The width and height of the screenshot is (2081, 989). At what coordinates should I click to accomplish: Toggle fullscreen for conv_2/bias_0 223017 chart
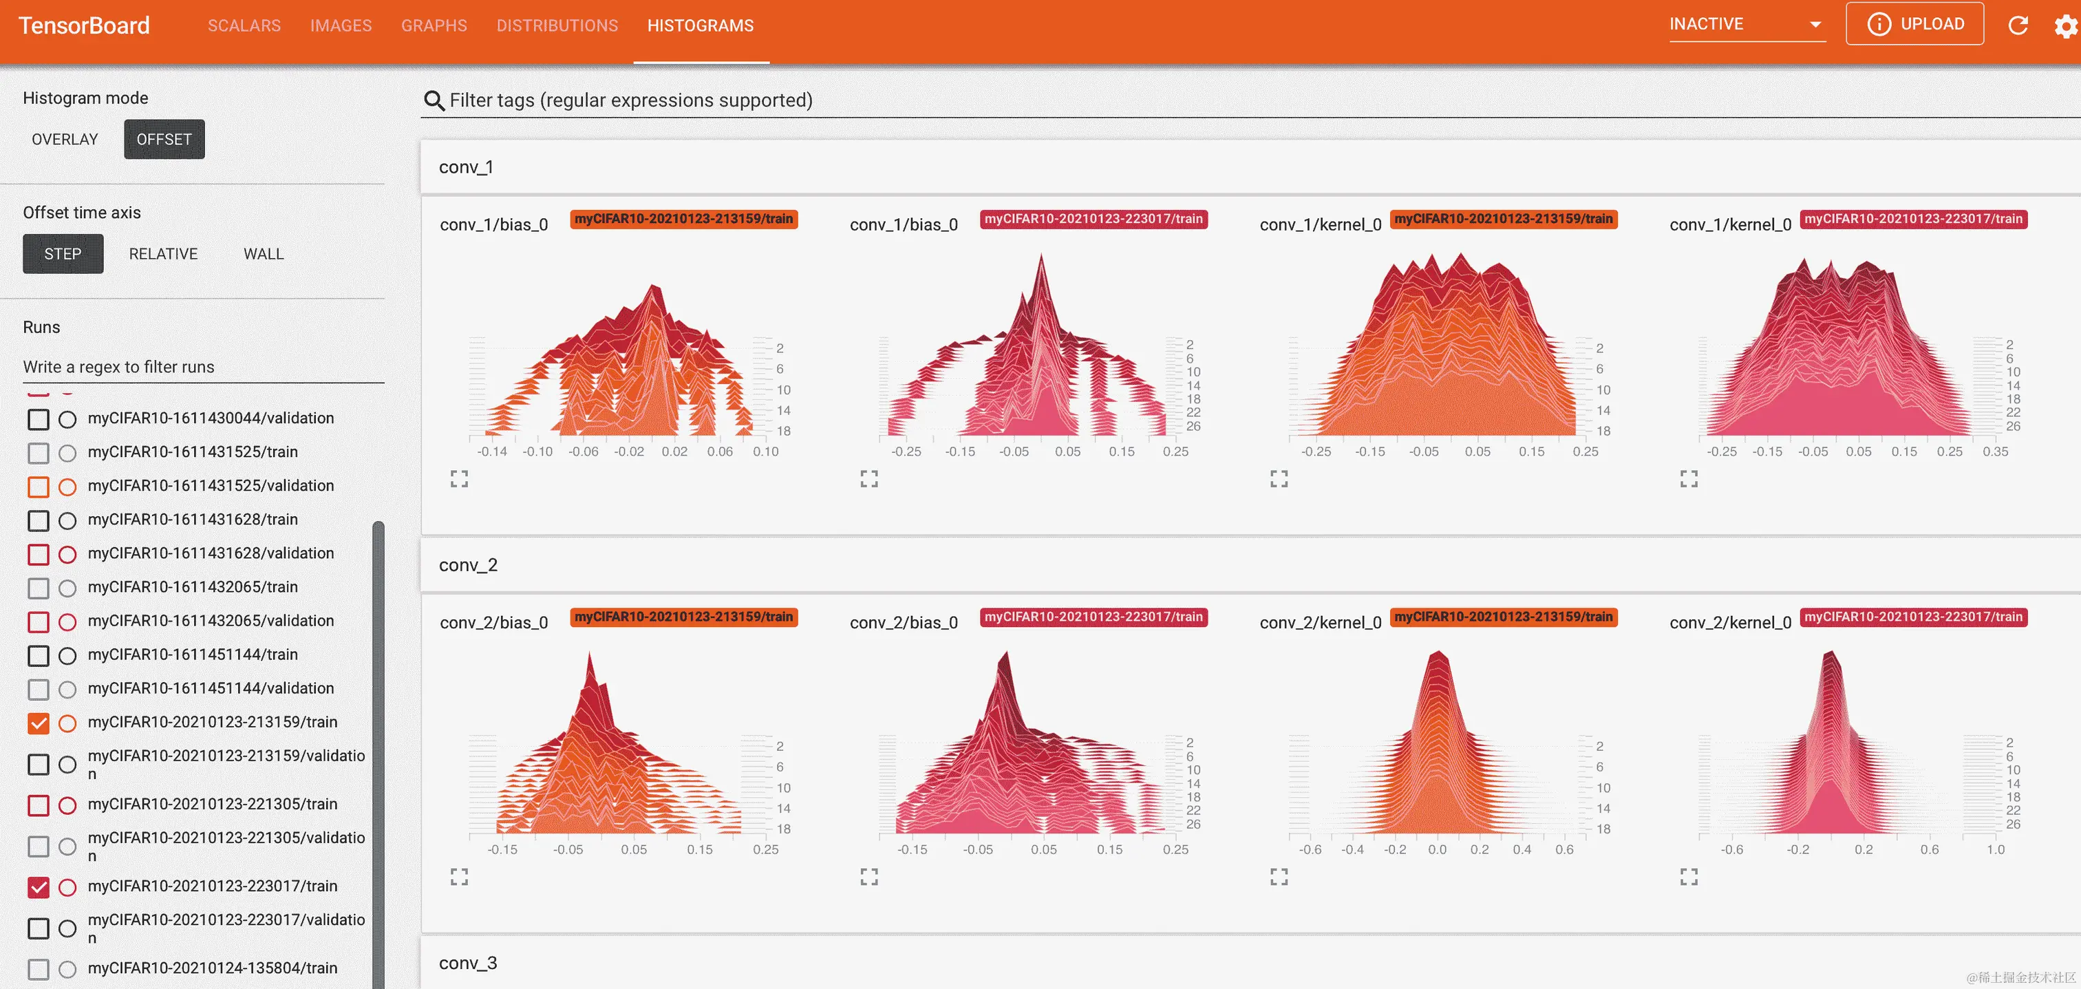(x=868, y=877)
